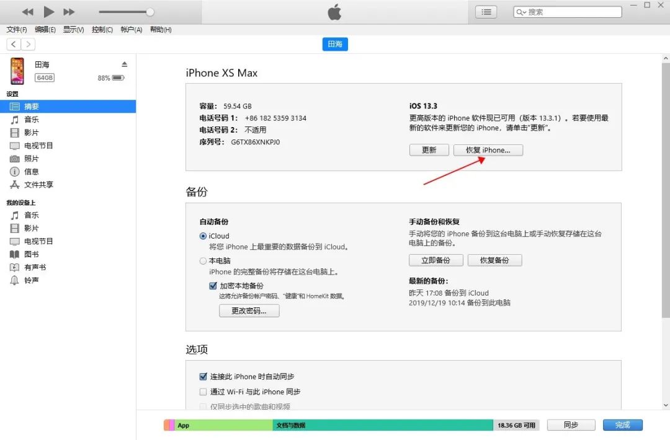
Task: Click the 88% battery indicator icon
Action: click(x=118, y=77)
